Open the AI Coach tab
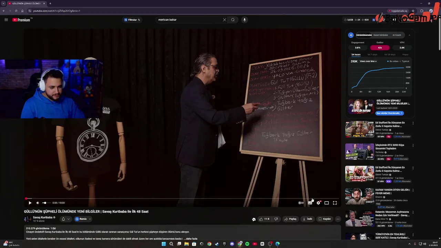Viewport: 441px width, 248px height. coord(397,35)
